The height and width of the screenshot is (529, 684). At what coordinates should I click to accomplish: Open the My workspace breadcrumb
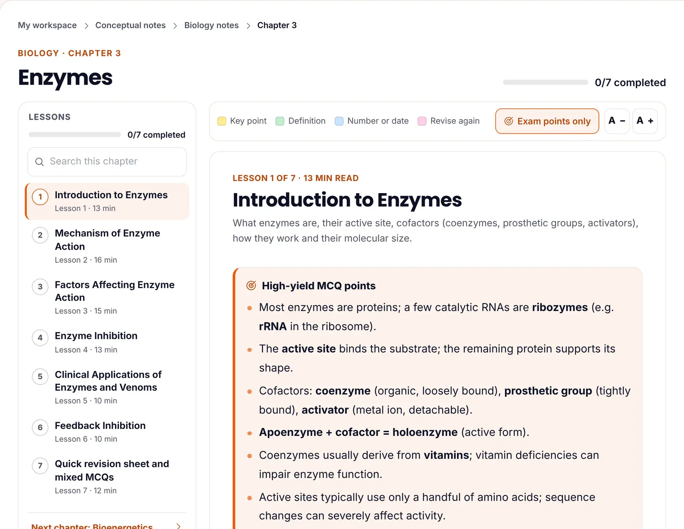coord(47,25)
